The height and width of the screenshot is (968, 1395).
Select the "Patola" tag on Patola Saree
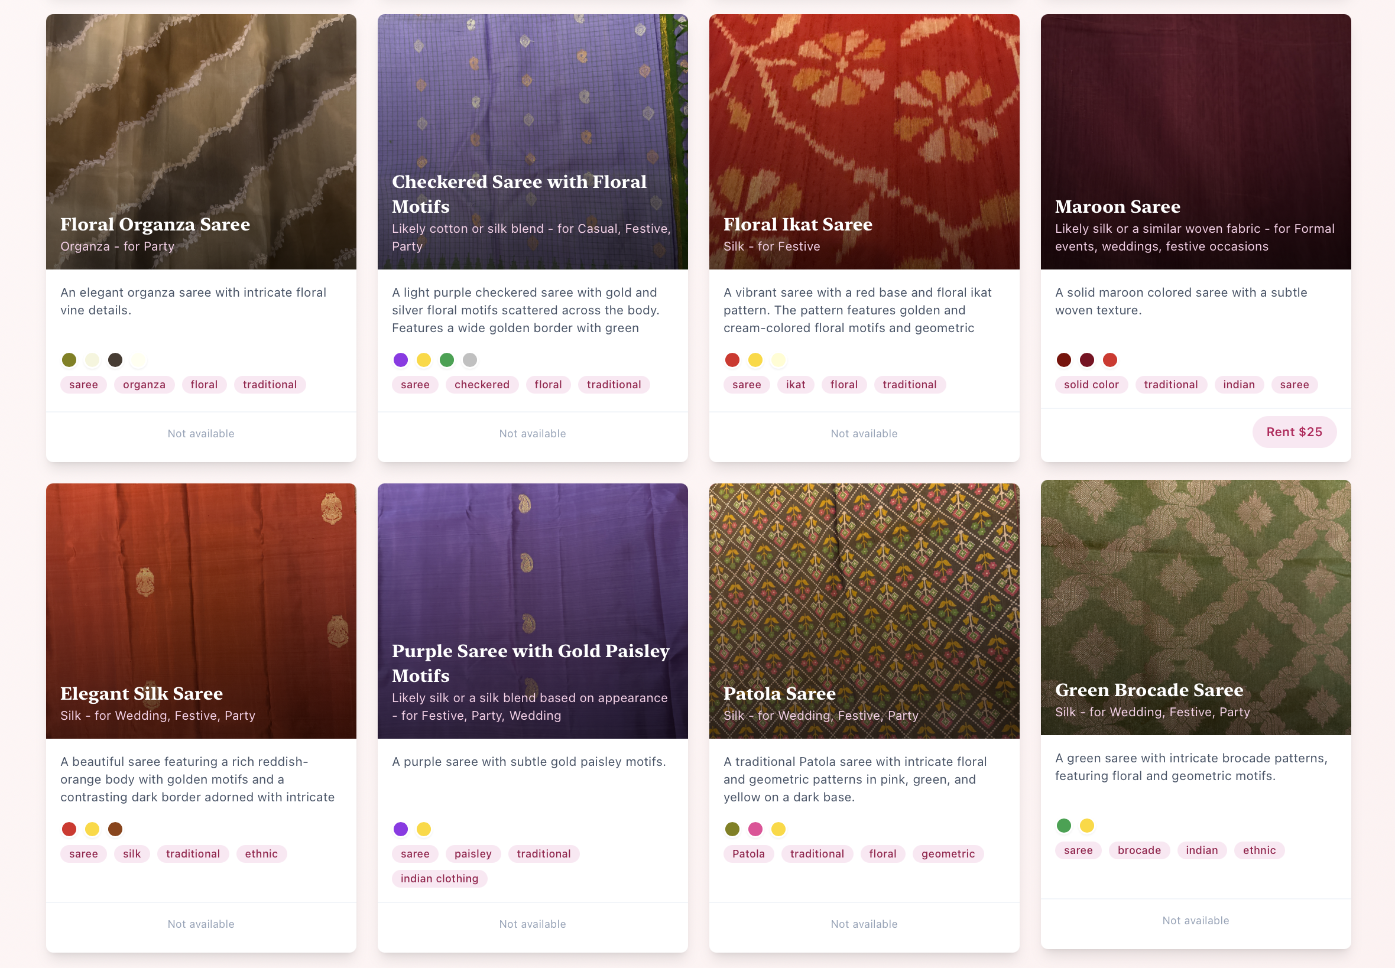coord(748,853)
